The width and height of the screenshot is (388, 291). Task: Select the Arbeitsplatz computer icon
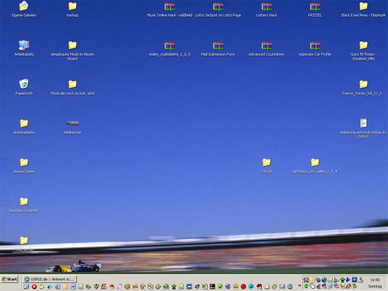24,45
